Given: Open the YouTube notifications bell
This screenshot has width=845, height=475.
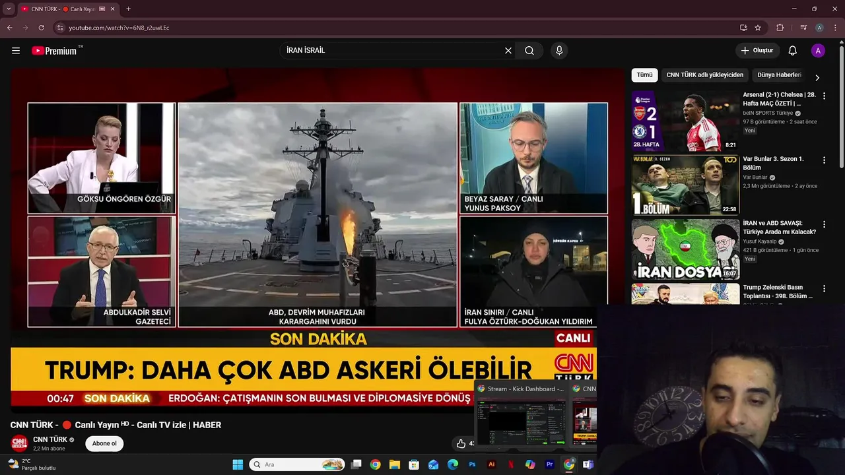Looking at the screenshot, I should tap(793, 51).
